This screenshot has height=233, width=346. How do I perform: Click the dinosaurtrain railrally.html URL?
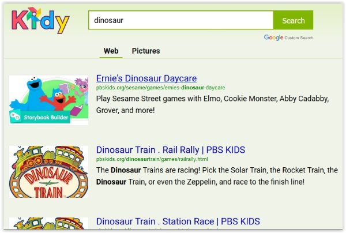coord(152,159)
